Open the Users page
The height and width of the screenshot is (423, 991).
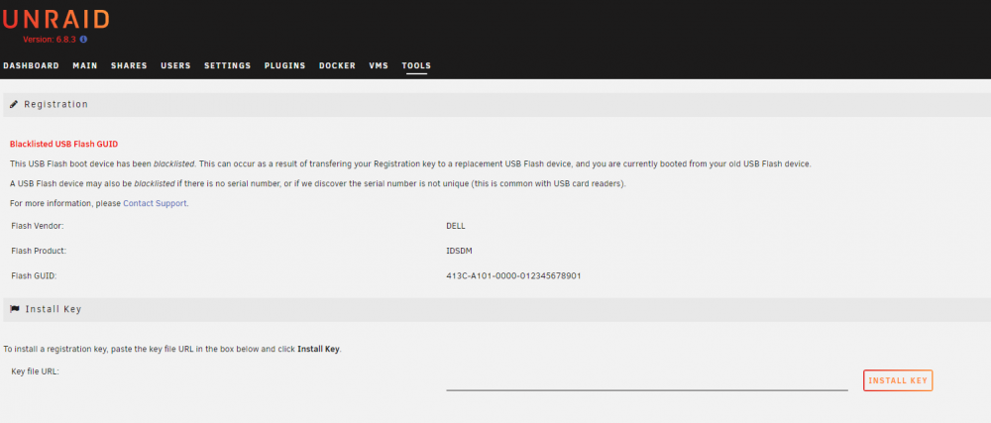175,65
